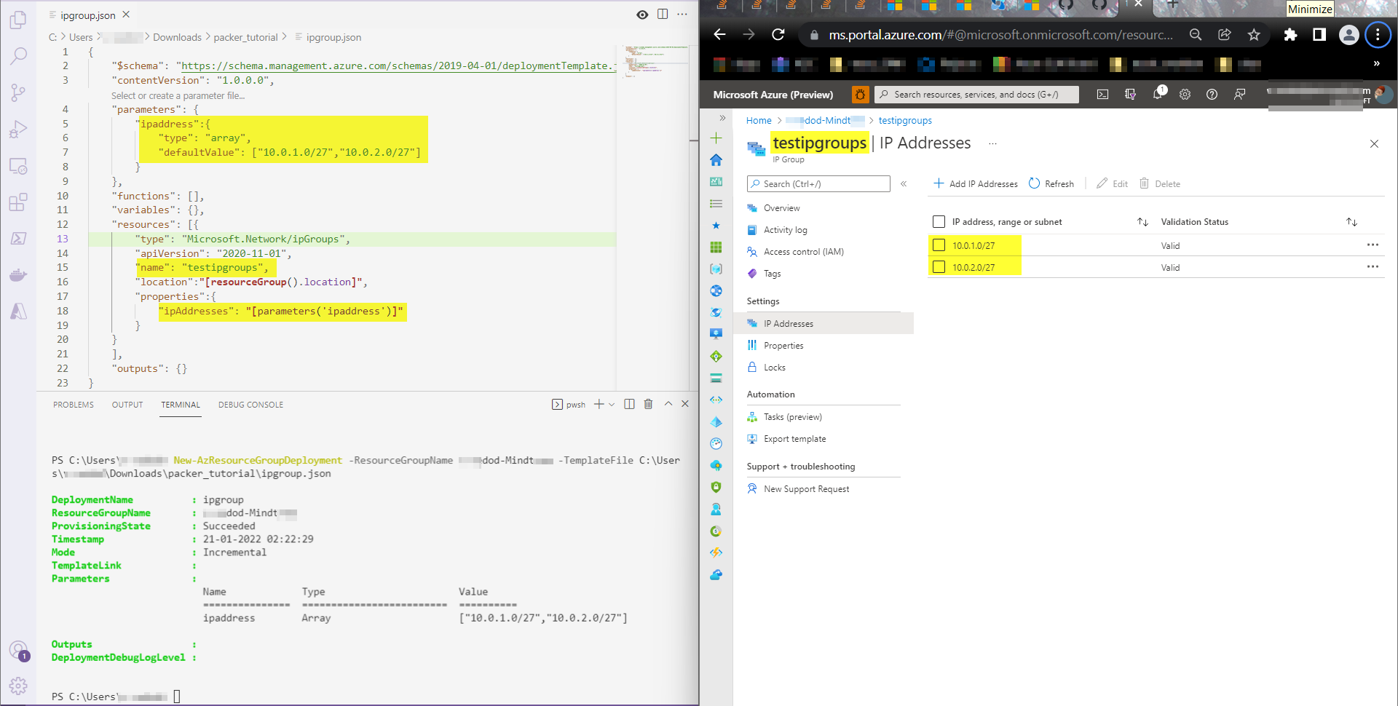Open Azure portal notifications bell

pos(1158,93)
